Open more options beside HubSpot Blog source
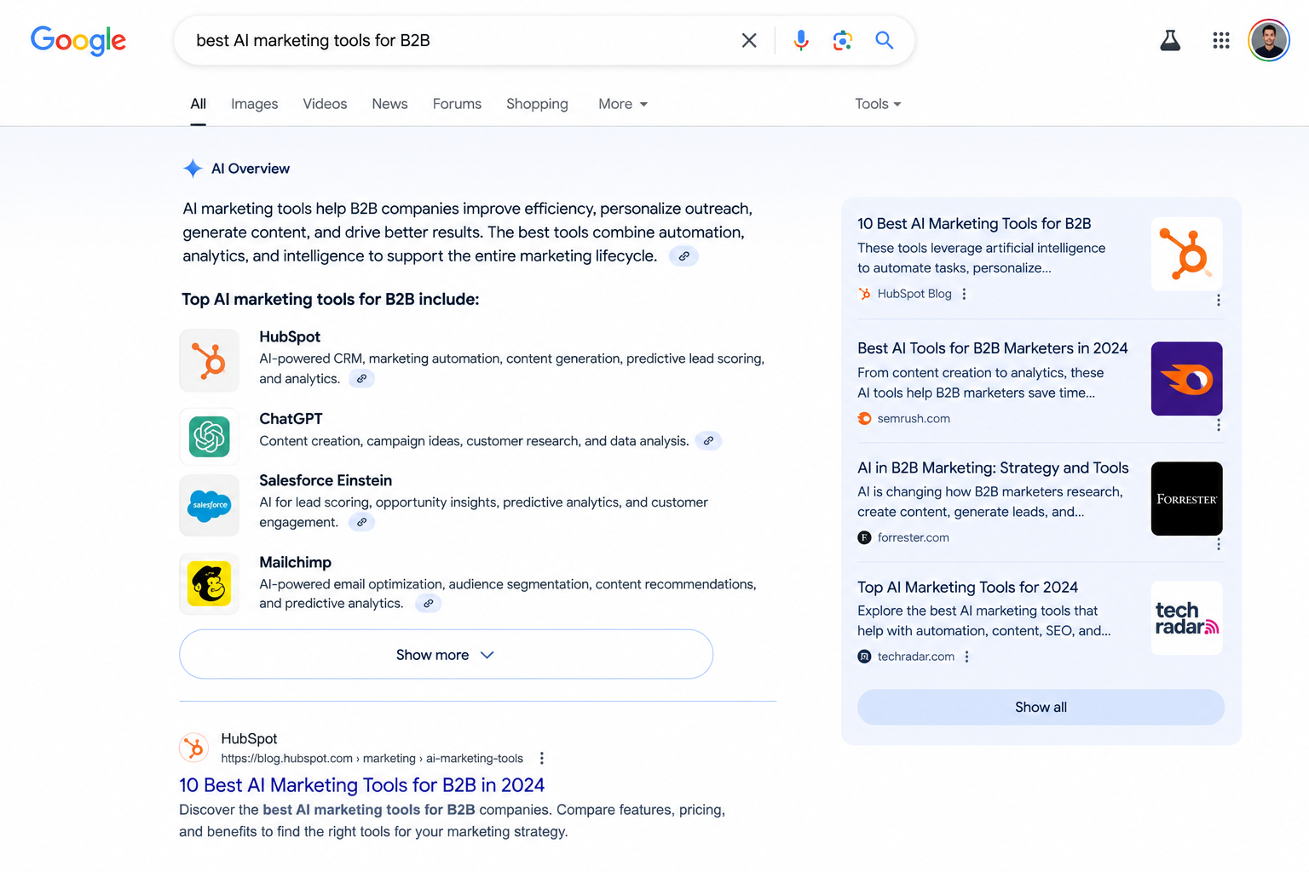 964,294
